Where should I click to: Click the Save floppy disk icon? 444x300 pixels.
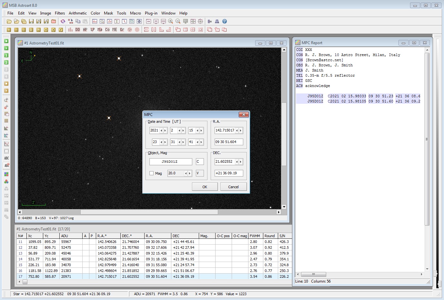[31, 21]
